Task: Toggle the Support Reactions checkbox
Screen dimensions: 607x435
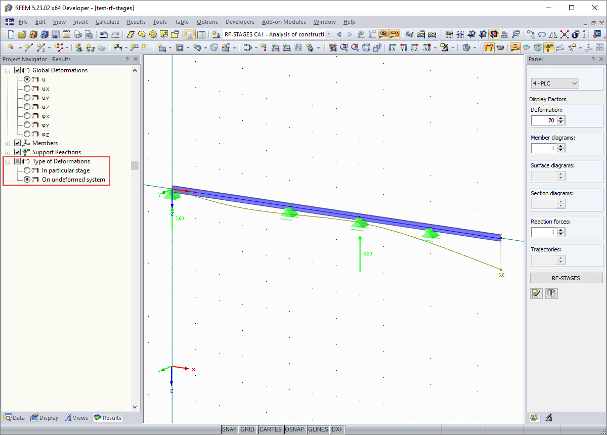Action: pos(18,152)
